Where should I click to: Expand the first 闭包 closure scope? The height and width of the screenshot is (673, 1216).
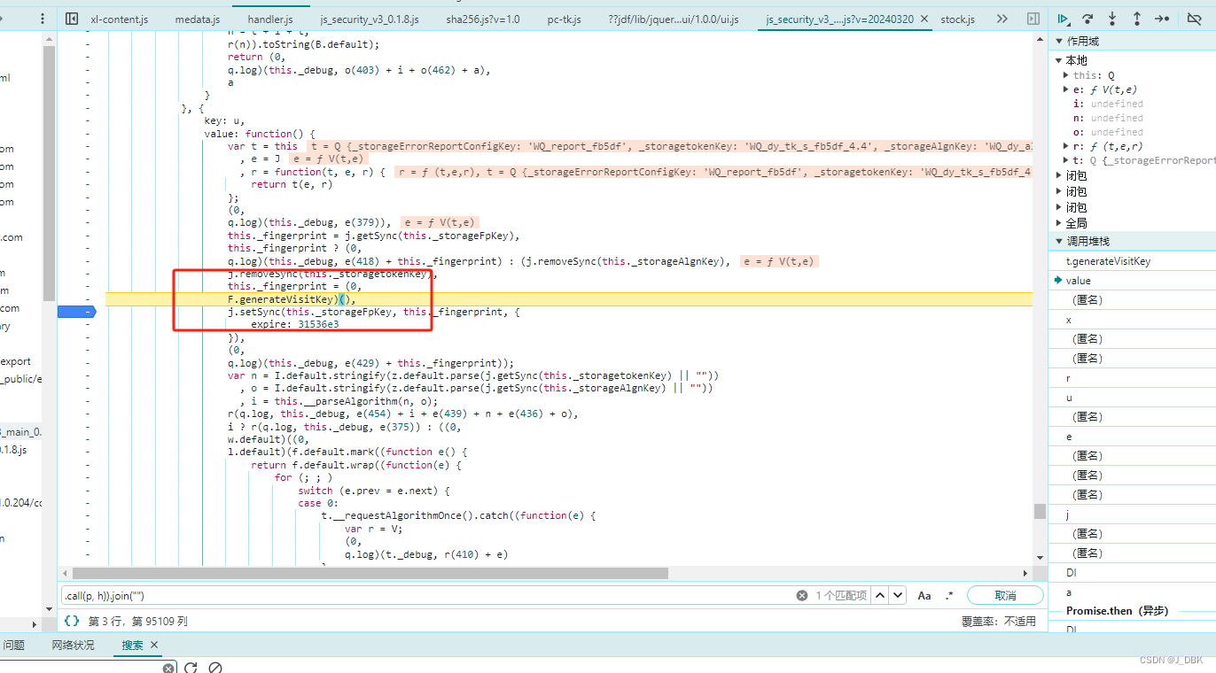point(1058,175)
